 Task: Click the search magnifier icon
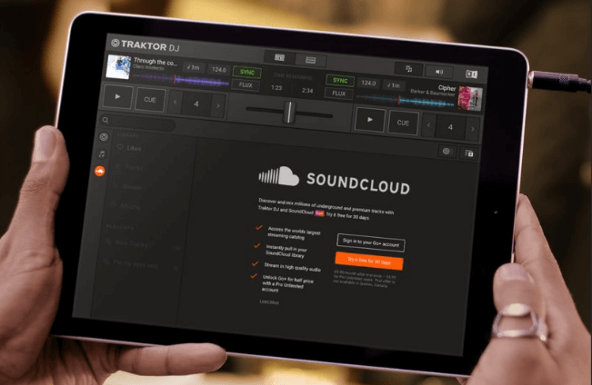tap(105, 120)
